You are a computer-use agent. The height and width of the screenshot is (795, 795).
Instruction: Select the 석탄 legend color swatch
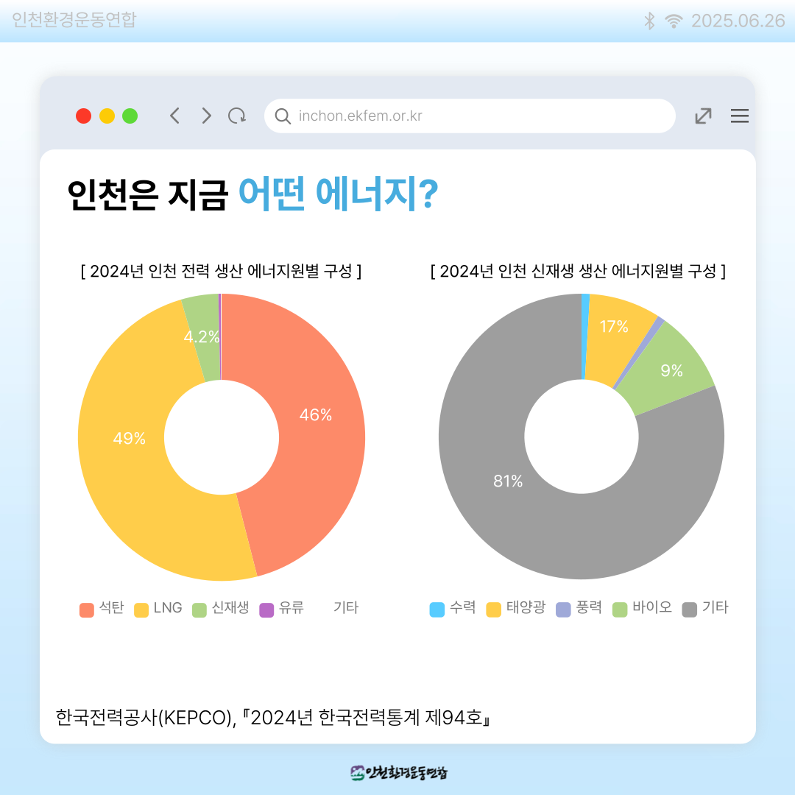pyautogui.click(x=87, y=610)
